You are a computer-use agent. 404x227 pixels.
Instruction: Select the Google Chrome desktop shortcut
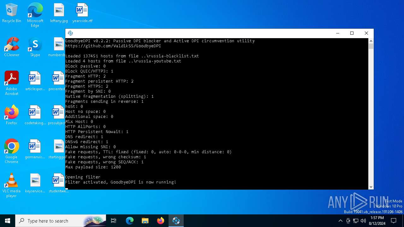pyautogui.click(x=12, y=151)
